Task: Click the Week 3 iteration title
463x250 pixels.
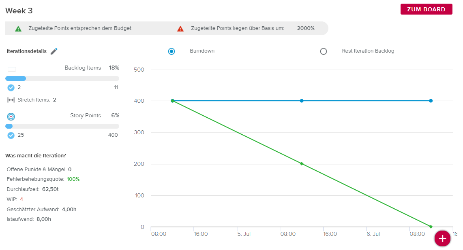Action: pos(19,11)
